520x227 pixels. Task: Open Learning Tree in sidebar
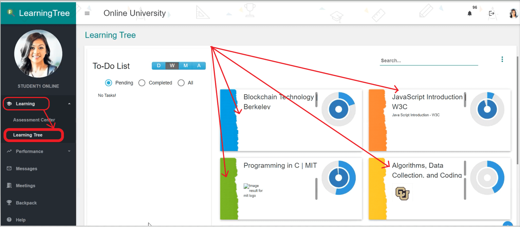tap(28, 135)
